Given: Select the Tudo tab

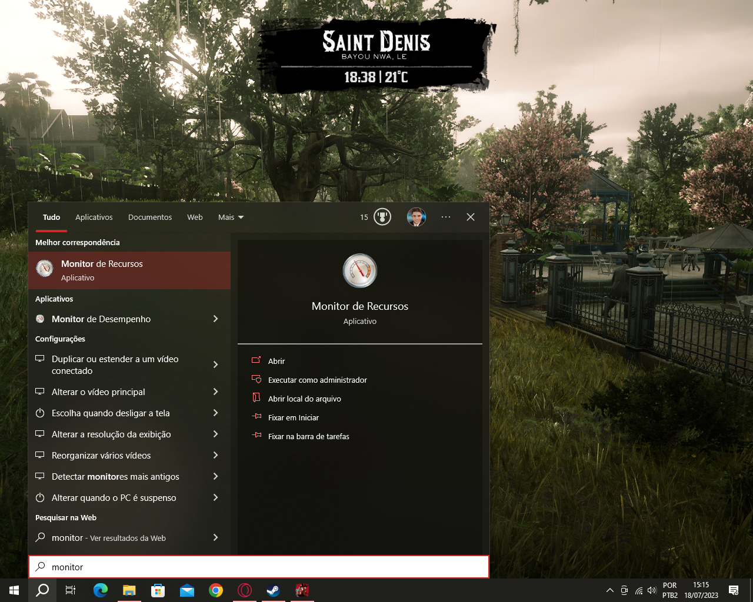Looking at the screenshot, I should coord(51,217).
